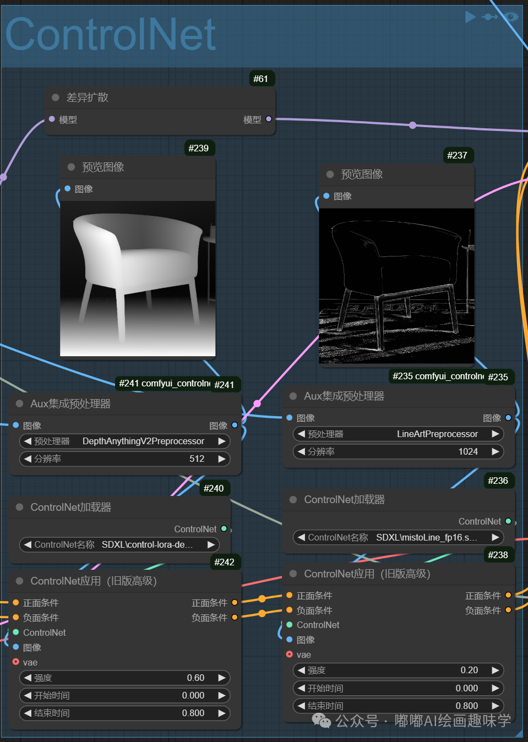This screenshot has height=742, width=528.
Task: Select next preprocessor with DepthAnythingV2Preprocessor right arrow
Action: click(222, 441)
